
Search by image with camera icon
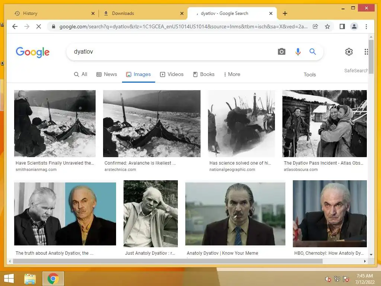[x=281, y=51]
